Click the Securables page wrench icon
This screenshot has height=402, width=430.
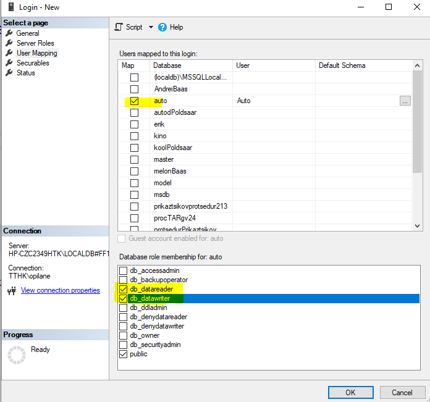click(9, 63)
